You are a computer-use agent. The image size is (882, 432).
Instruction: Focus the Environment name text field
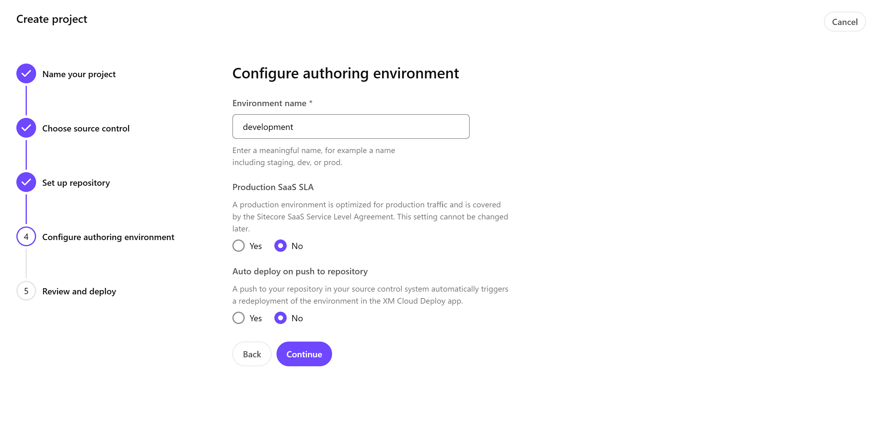[x=351, y=127]
